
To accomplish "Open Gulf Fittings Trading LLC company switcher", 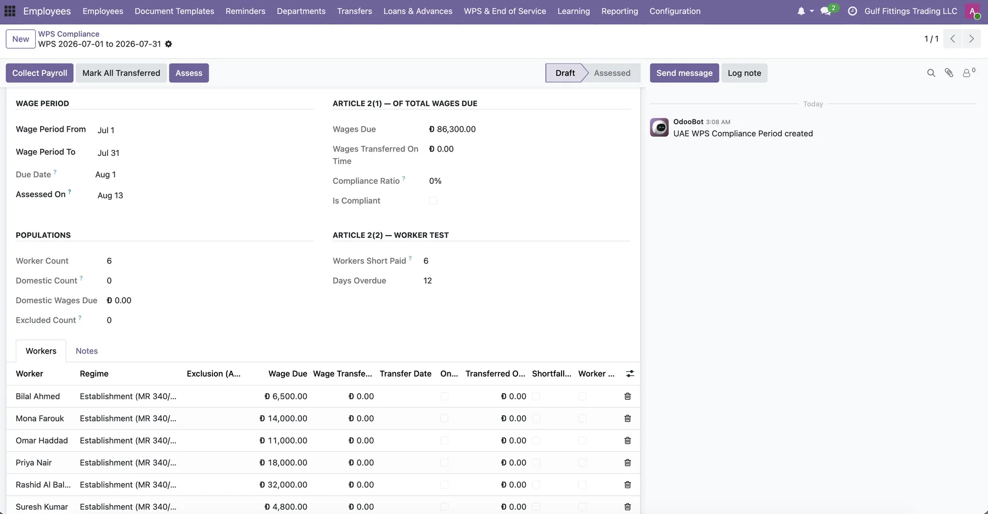I will (911, 11).
